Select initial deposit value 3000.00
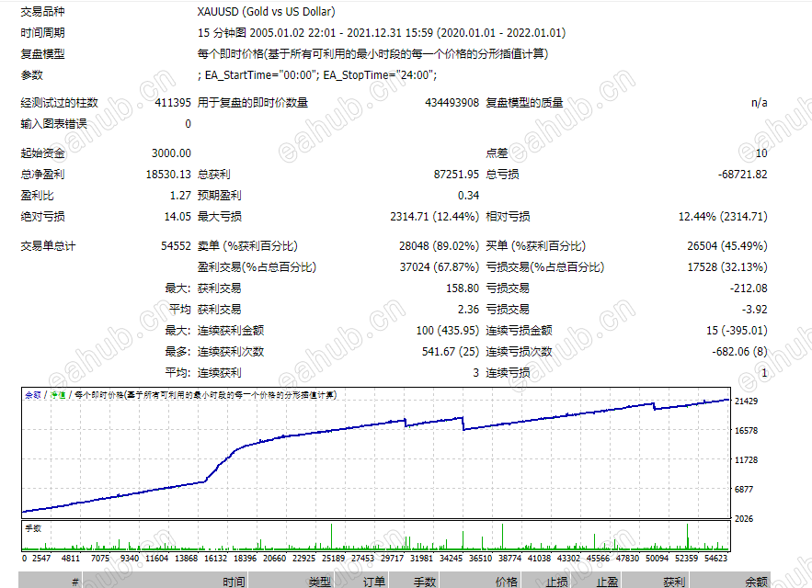 coord(171,153)
